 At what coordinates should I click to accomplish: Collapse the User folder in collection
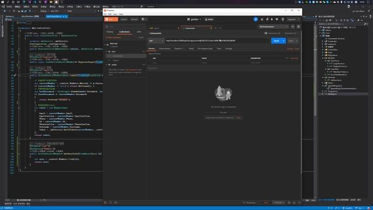coord(107,51)
